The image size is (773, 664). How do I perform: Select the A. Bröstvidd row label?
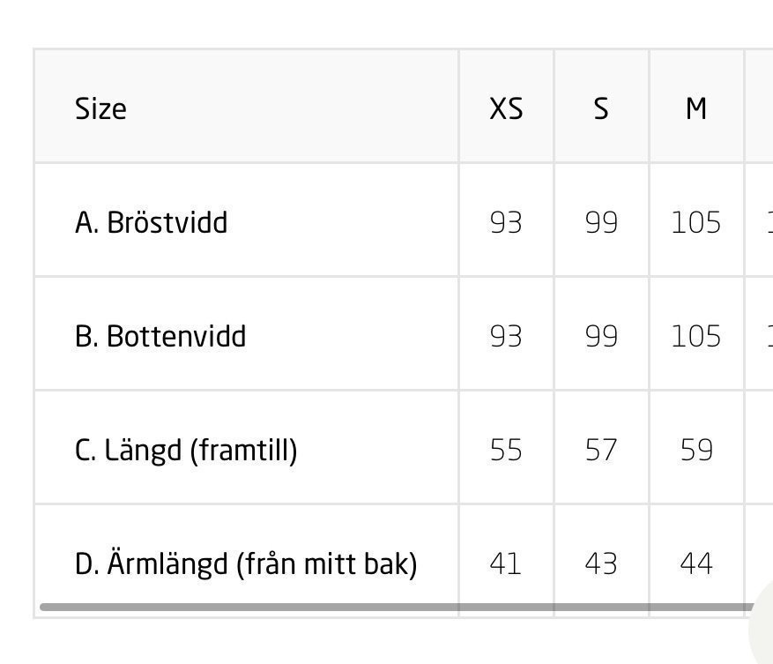(151, 222)
